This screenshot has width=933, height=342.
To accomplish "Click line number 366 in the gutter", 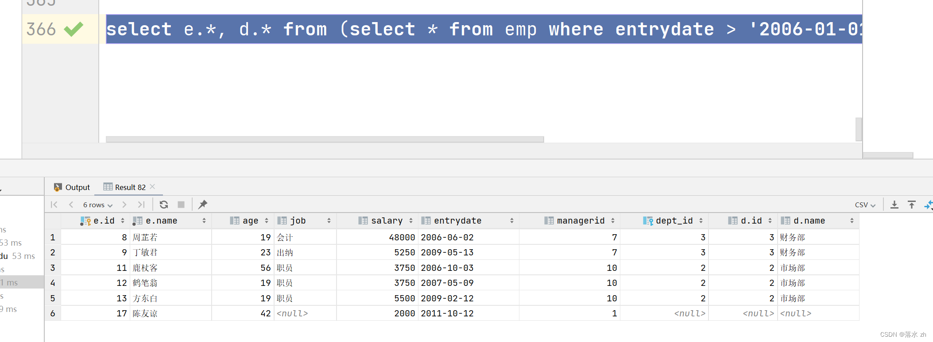I will [41, 29].
